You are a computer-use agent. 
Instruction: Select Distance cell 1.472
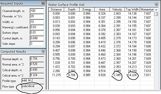click(x=56, y=67)
